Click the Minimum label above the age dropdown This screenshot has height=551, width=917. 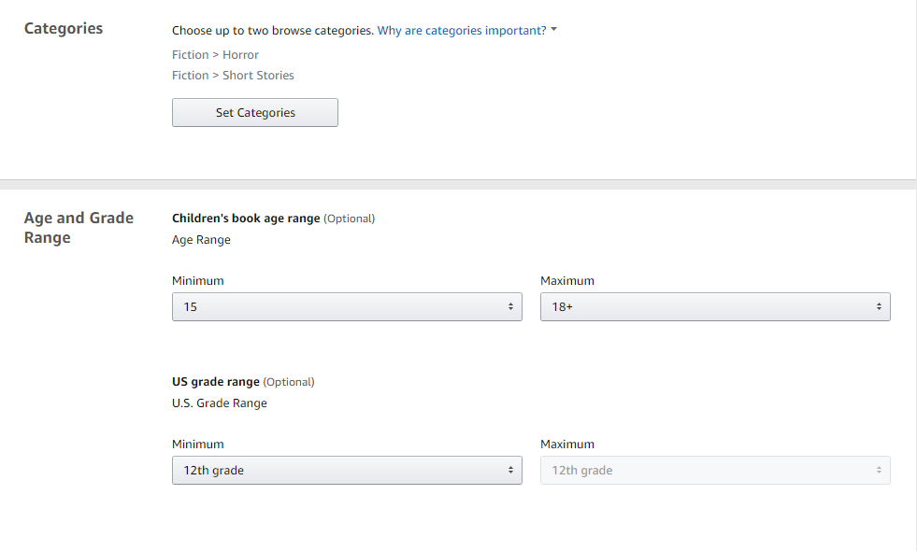198,281
